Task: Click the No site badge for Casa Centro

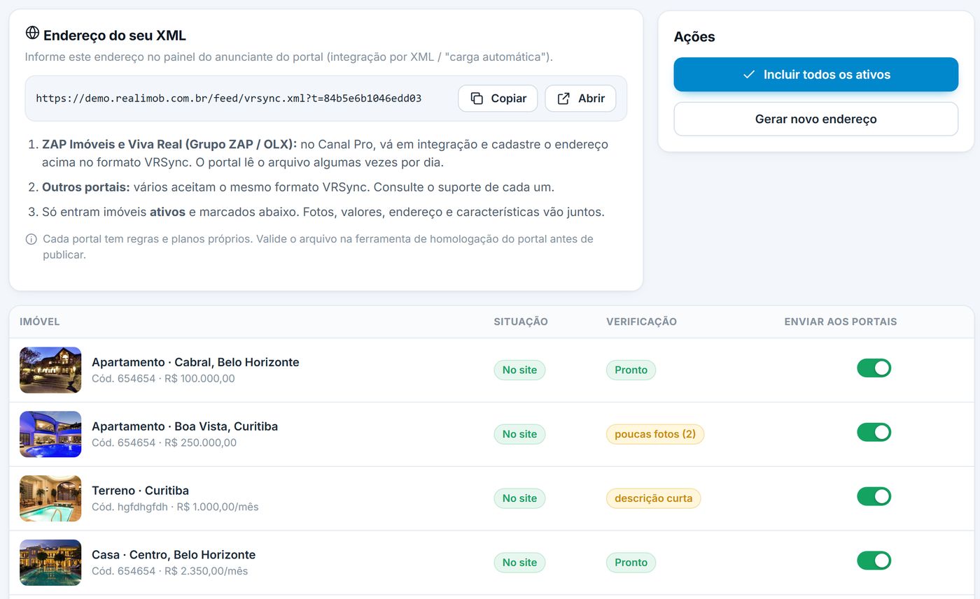Action: [x=519, y=563]
